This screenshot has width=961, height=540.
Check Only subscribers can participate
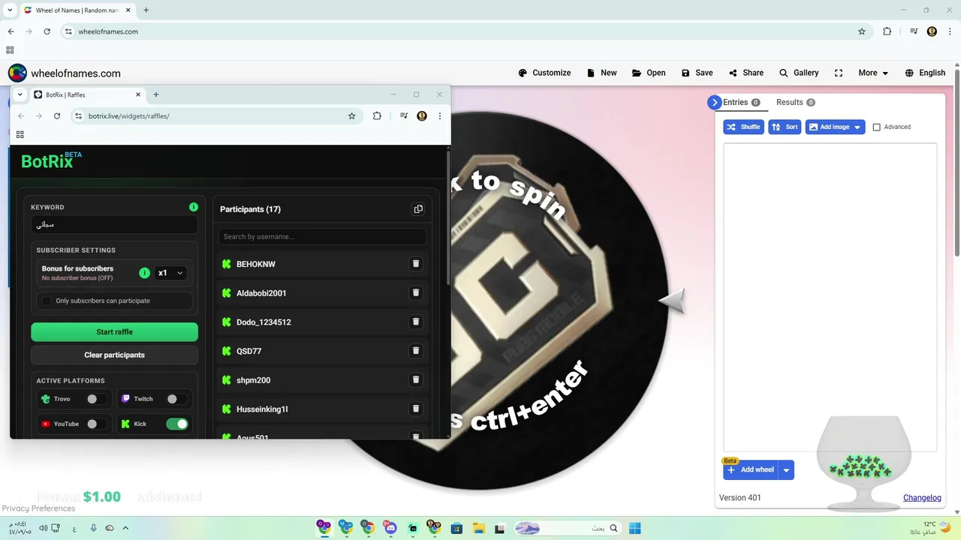click(x=47, y=301)
